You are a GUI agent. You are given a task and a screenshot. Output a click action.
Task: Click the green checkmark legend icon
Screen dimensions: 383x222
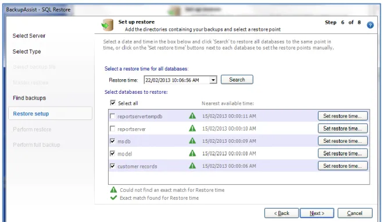click(113, 198)
